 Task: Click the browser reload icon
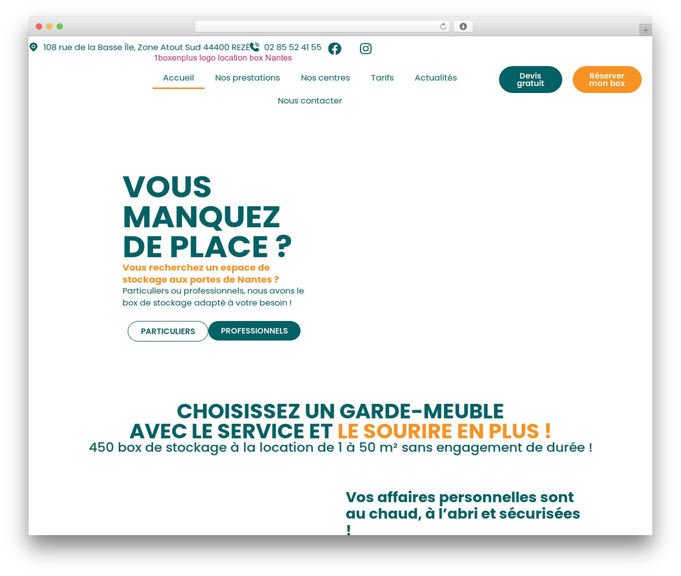point(443,27)
